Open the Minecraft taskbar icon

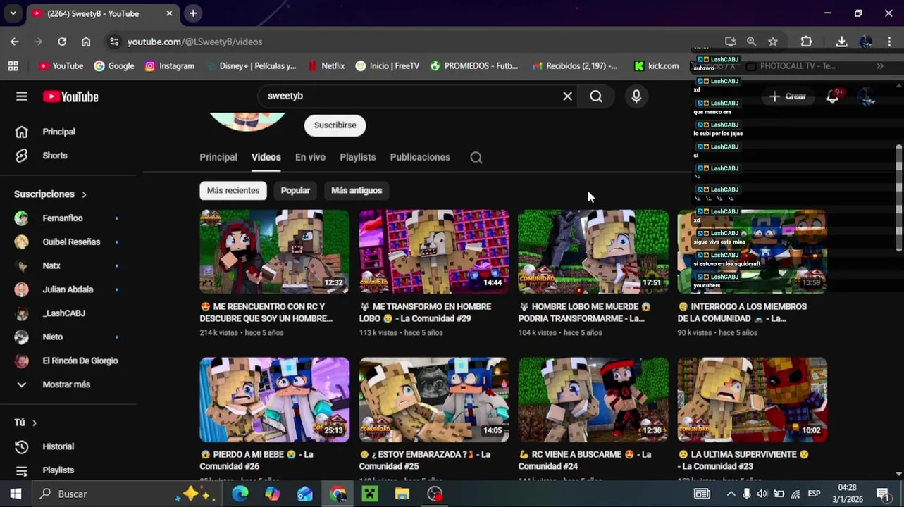coord(370,494)
